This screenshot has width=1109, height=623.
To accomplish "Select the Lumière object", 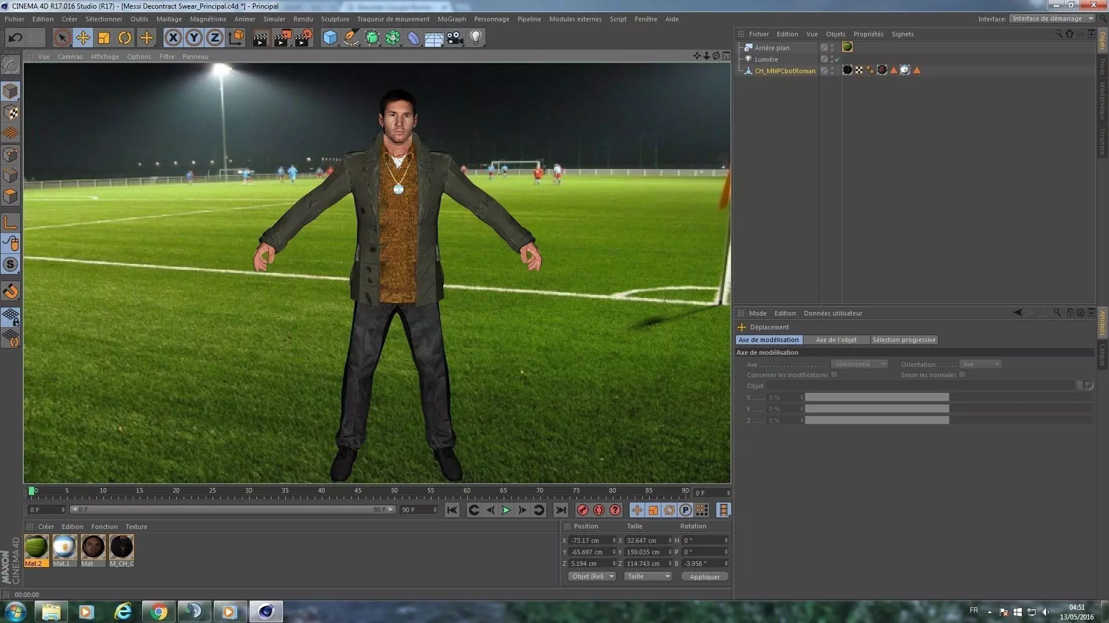I will [766, 59].
